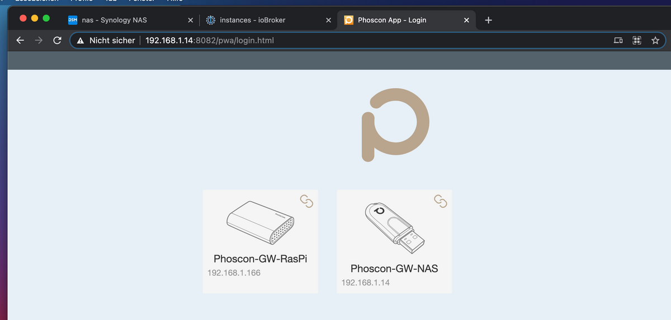Close the Phoscon App - Login tab
The height and width of the screenshot is (320, 671).
(x=466, y=20)
